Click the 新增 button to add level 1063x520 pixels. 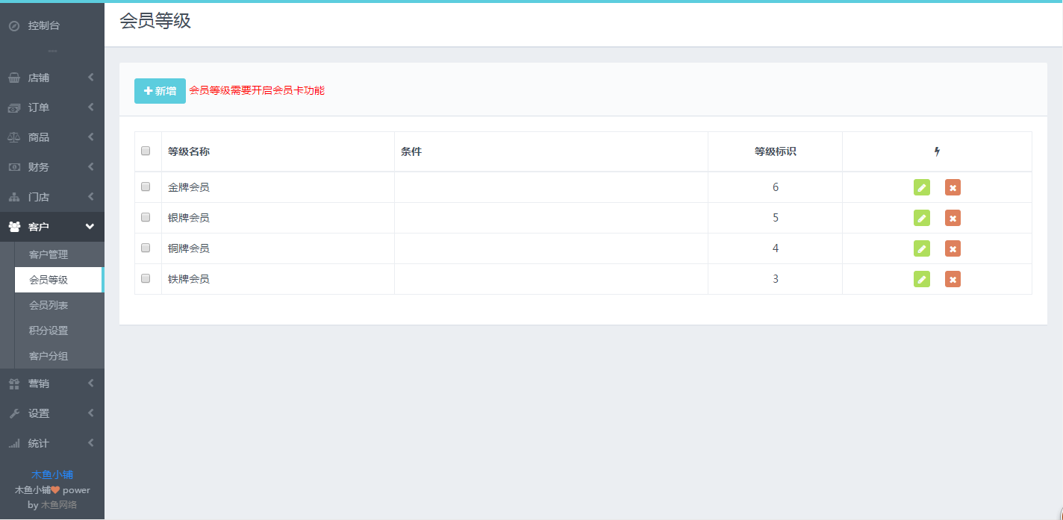pyautogui.click(x=160, y=91)
